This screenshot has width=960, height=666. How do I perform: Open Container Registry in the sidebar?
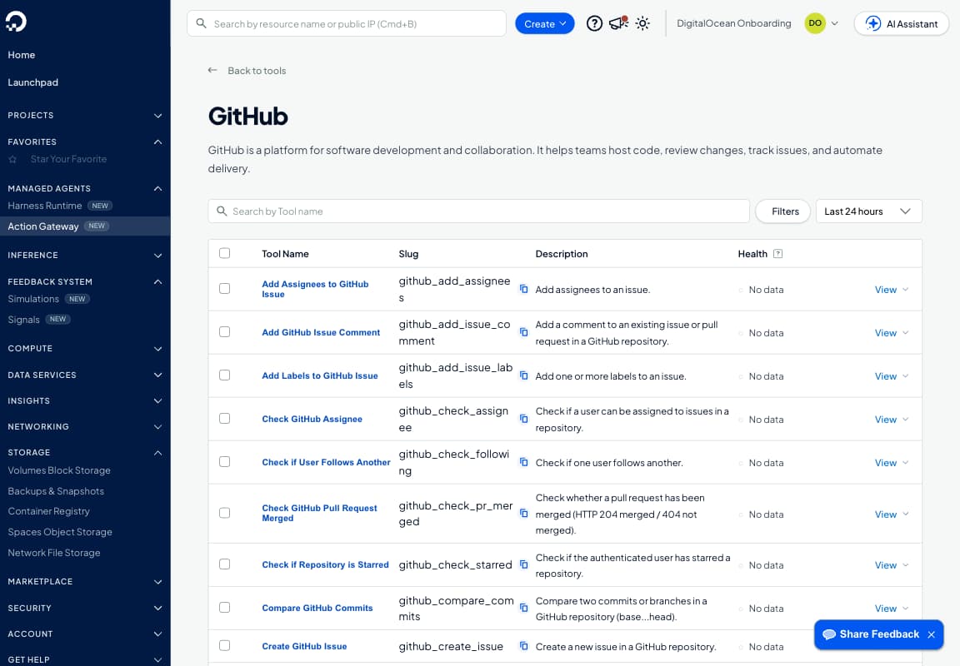(x=49, y=511)
